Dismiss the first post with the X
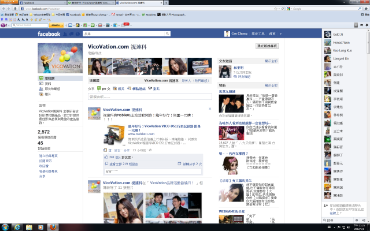Viewport: 370px width, 231px height. pos(210,109)
